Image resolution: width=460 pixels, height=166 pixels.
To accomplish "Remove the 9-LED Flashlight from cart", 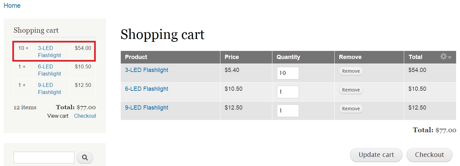I will click(351, 109).
